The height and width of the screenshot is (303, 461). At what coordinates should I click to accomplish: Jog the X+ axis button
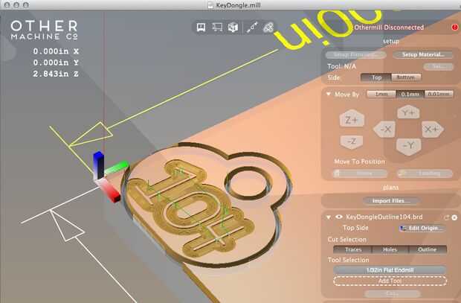(x=432, y=129)
